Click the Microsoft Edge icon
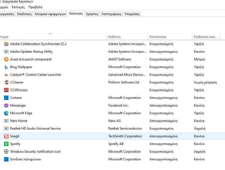The width and height of the screenshot is (225, 170). coord(6,113)
